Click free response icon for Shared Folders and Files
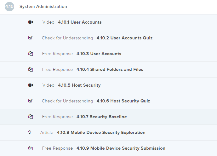217x156 pixels. pos(31,70)
